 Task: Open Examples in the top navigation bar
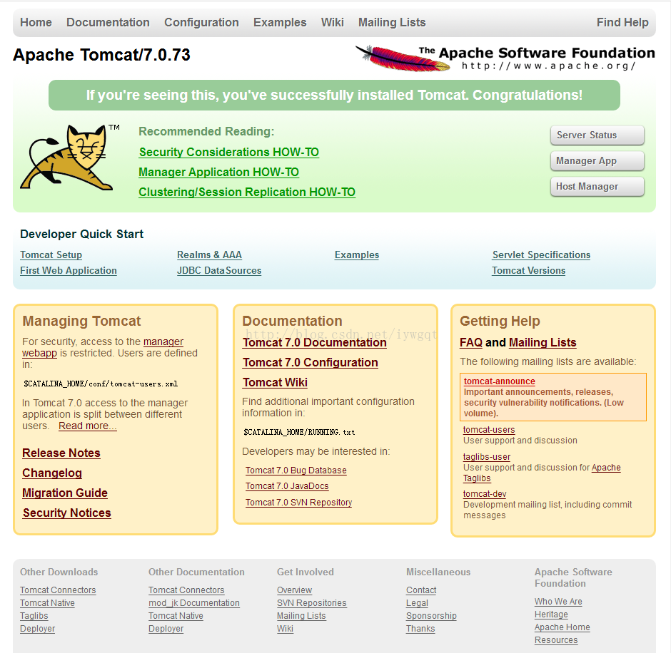(280, 22)
